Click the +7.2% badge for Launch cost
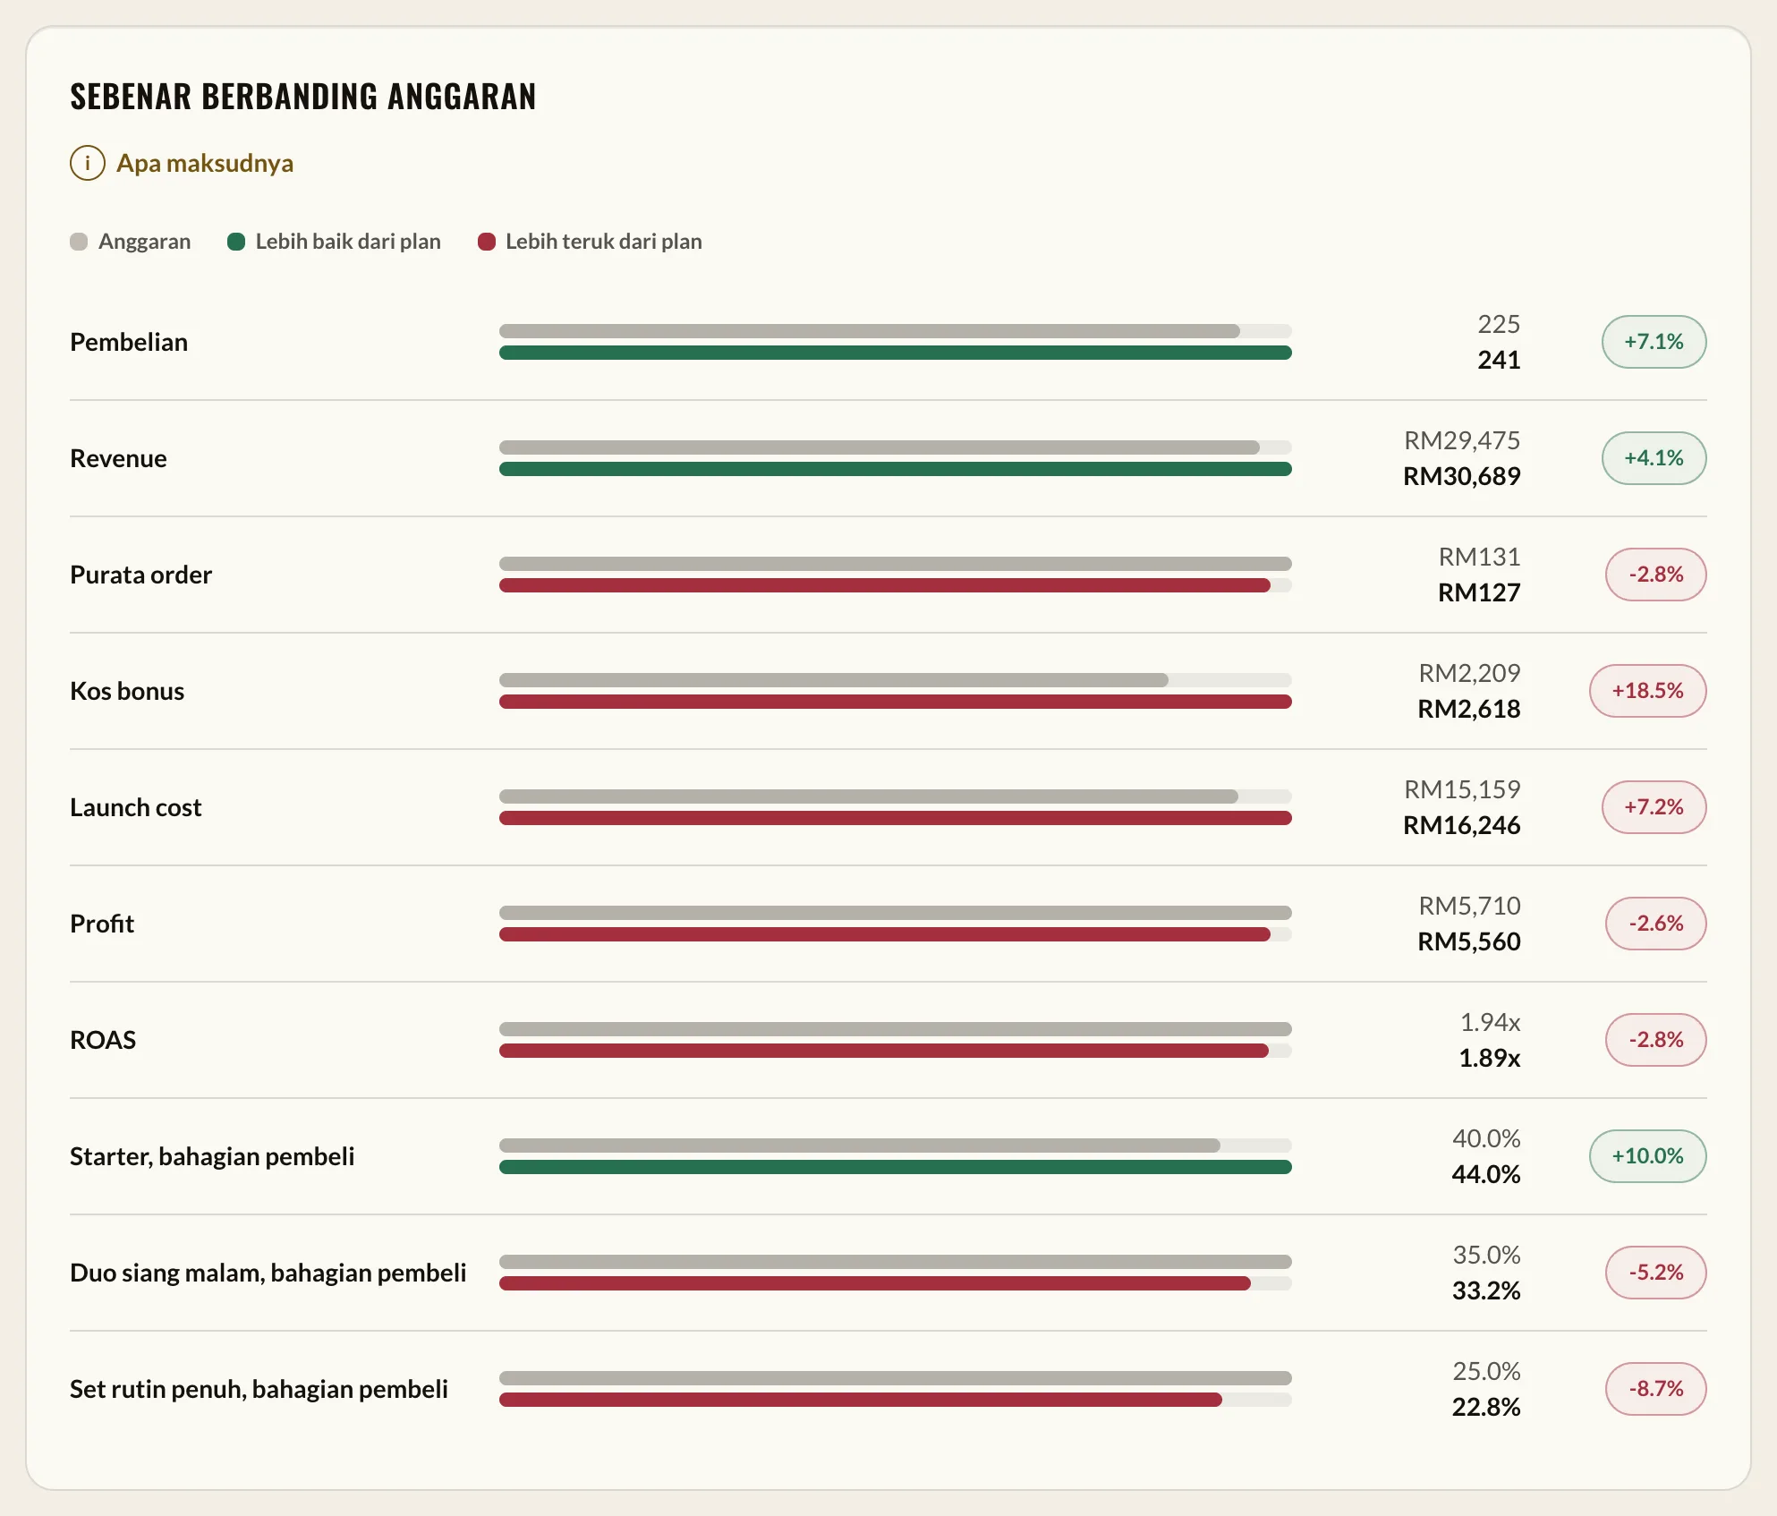The height and width of the screenshot is (1516, 1777). click(1654, 807)
